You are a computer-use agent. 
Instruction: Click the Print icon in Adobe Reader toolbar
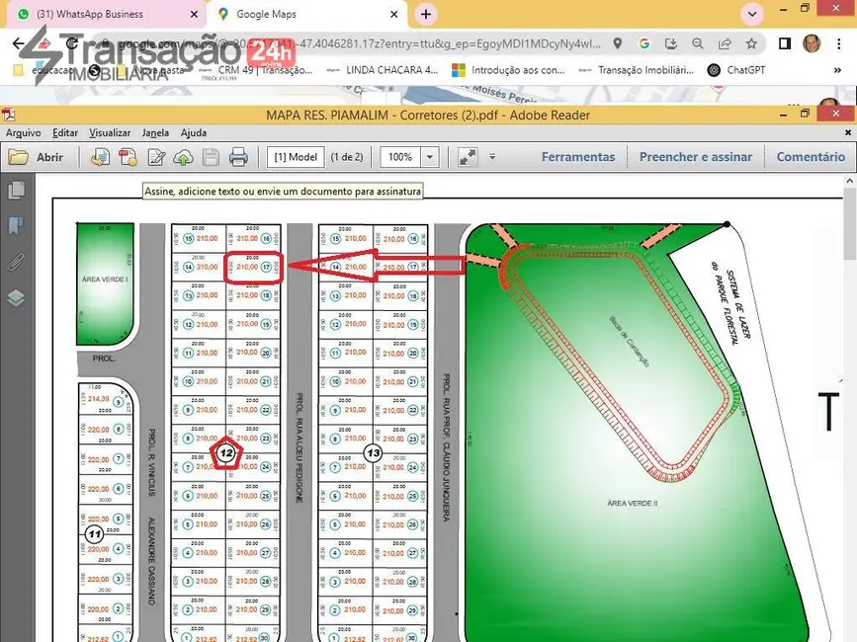click(x=238, y=157)
